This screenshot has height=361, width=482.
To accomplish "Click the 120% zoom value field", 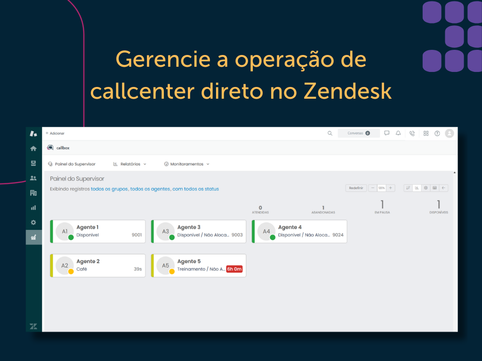I will coord(381,188).
